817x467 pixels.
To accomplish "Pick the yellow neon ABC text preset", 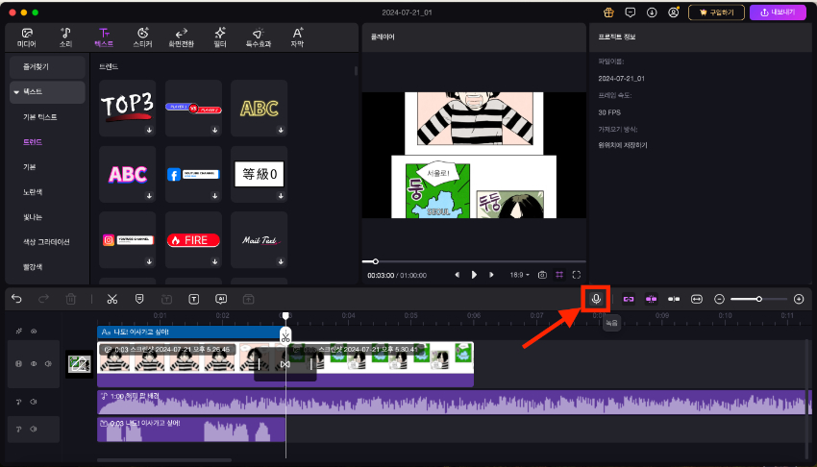I will tap(259, 108).
